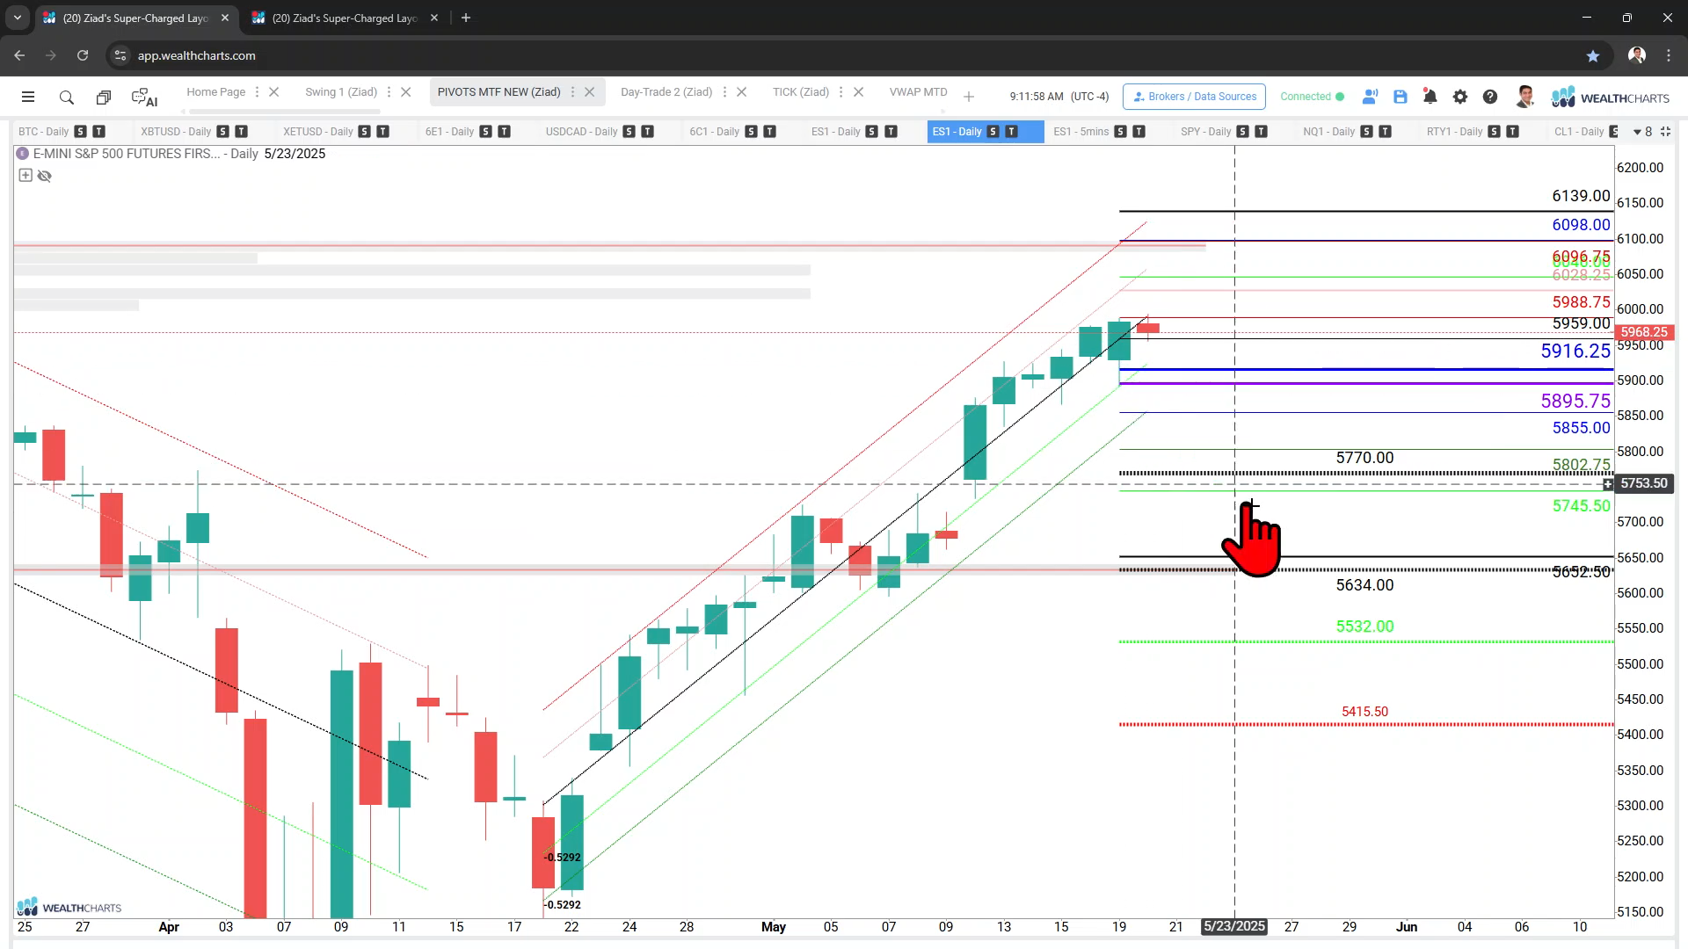Save layout with the floppy disk icon

pyautogui.click(x=1401, y=97)
